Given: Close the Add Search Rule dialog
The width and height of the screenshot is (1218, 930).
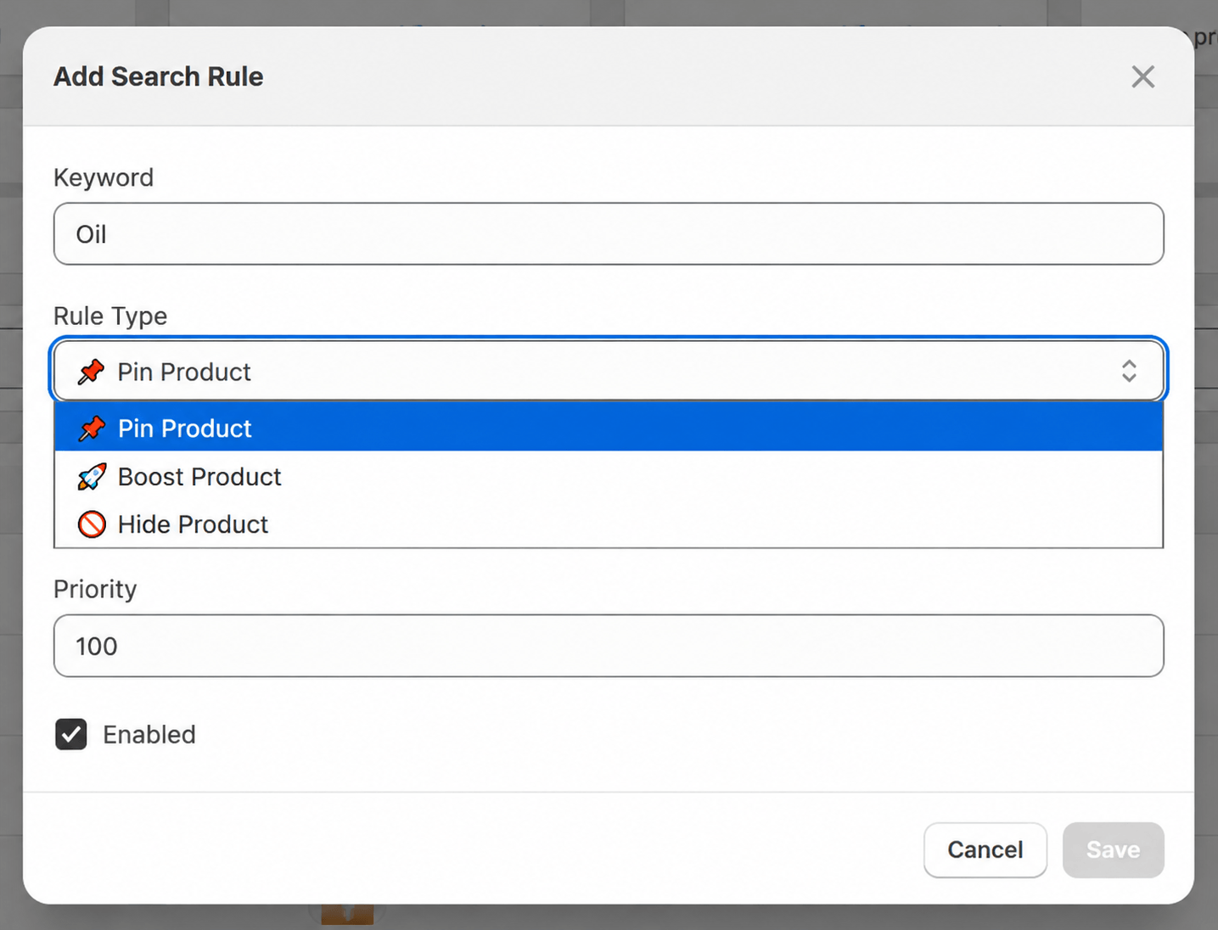Looking at the screenshot, I should coord(1142,76).
